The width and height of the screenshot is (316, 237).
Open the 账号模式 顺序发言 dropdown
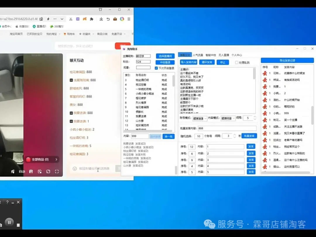[x=200, y=118]
